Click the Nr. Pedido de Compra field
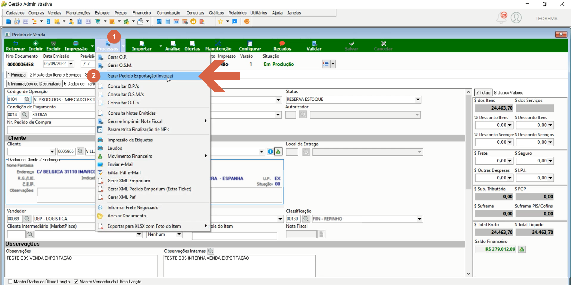The image size is (571, 285). (x=51, y=130)
